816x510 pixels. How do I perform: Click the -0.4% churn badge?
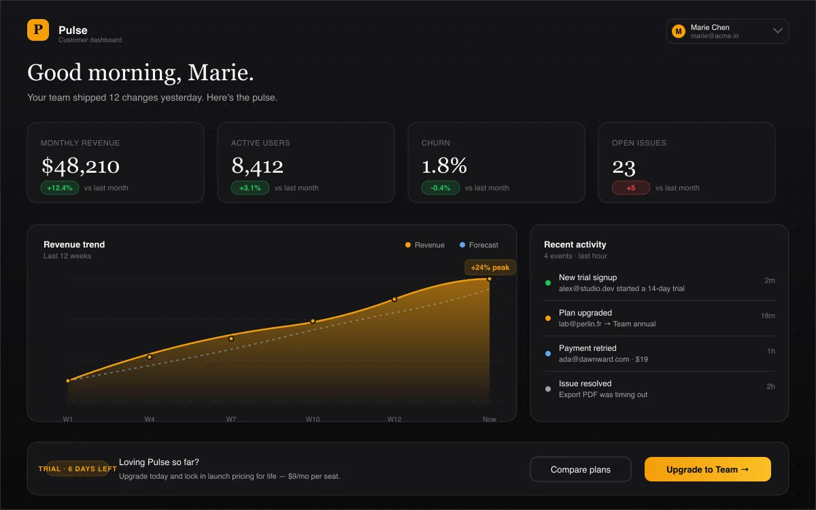(x=441, y=188)
